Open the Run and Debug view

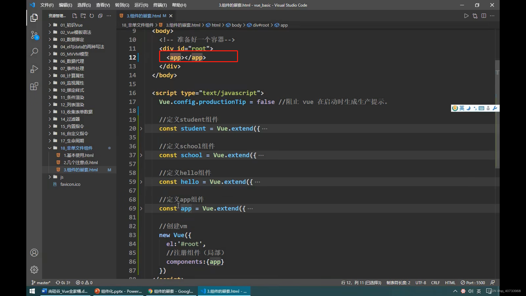point(34,69)
